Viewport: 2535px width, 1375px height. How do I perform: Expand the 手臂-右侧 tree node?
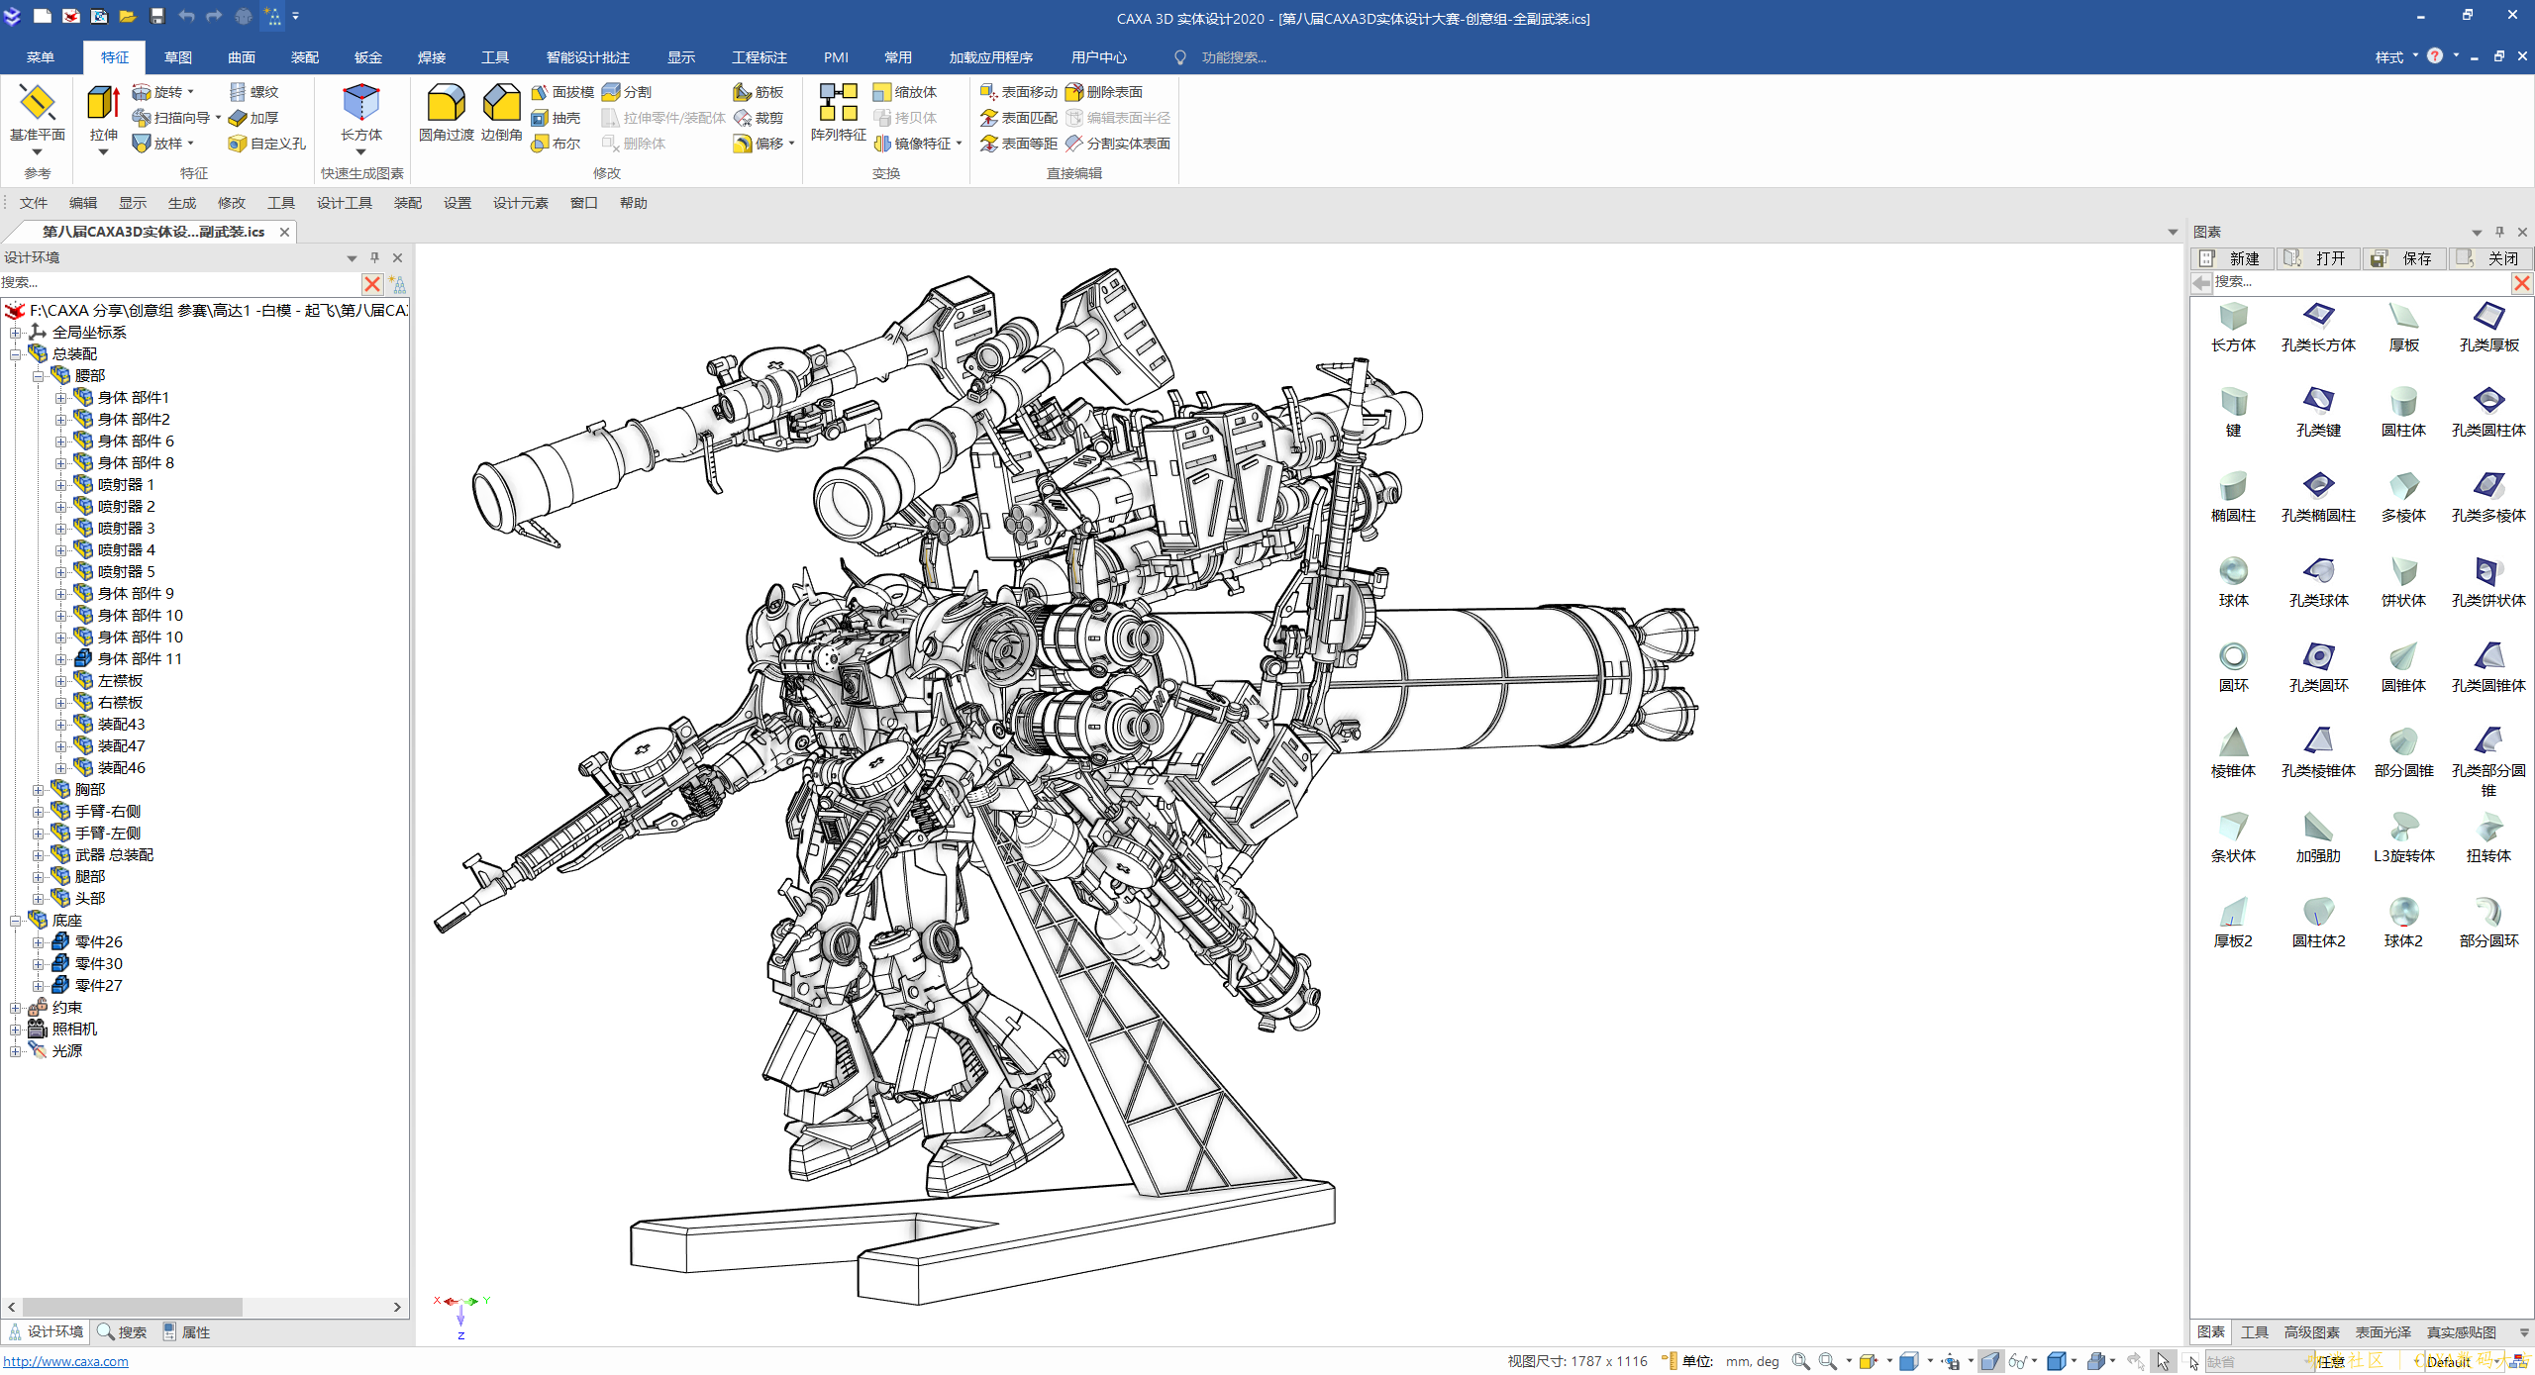38,812
